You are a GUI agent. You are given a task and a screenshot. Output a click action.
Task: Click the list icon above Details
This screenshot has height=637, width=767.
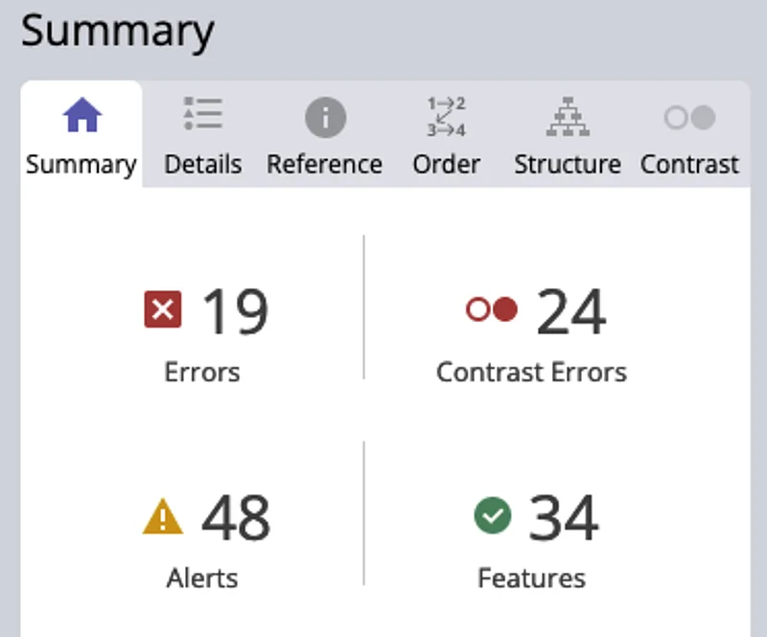click(202, 114)
